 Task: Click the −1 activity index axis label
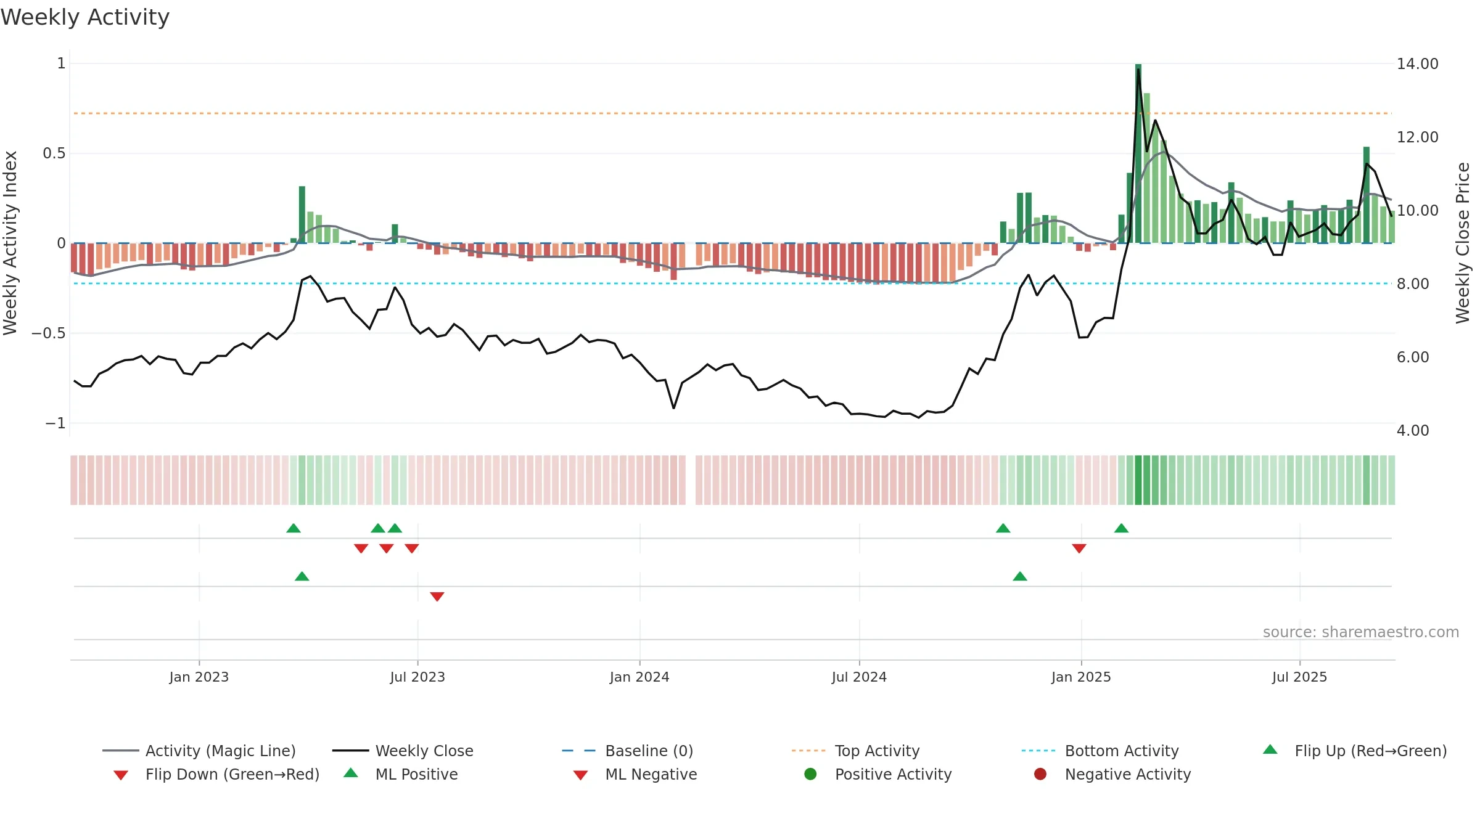pyautogui.click(x=55, y=423)
